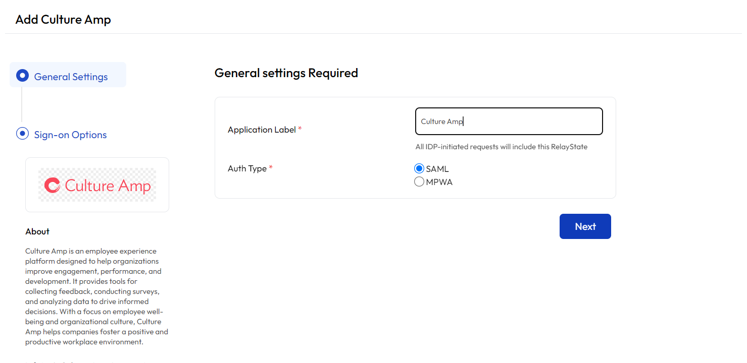Select the SAML auth type

point(419,169)
